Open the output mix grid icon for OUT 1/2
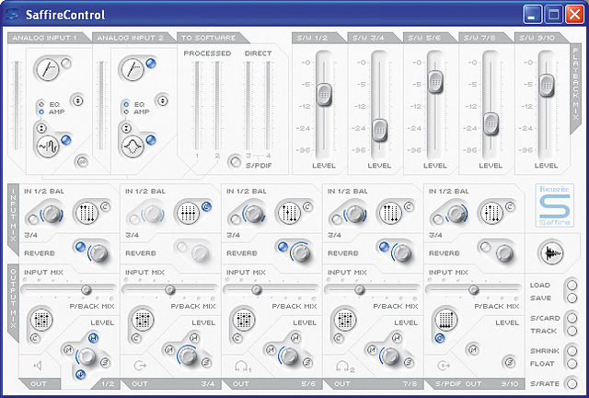589x398 pixels. point(41,320)
